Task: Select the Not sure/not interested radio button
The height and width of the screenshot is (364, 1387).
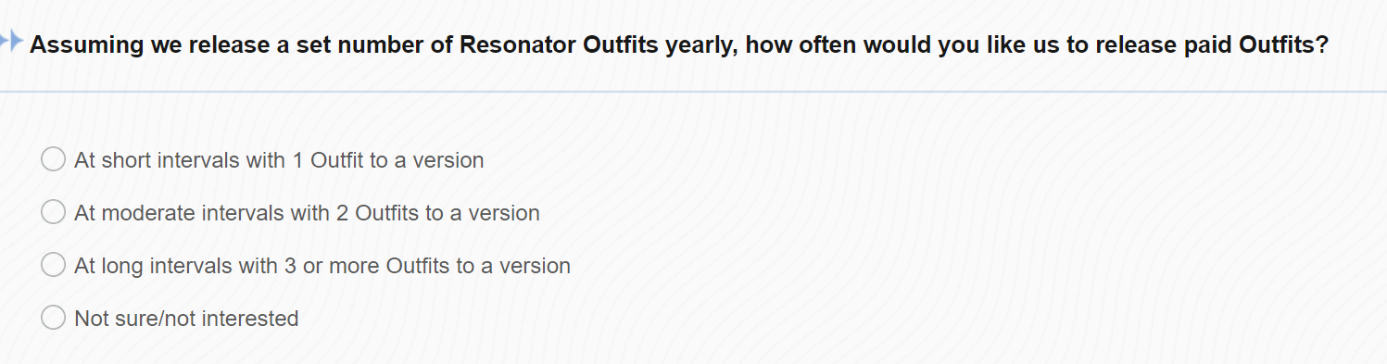Action: (54, 318)
